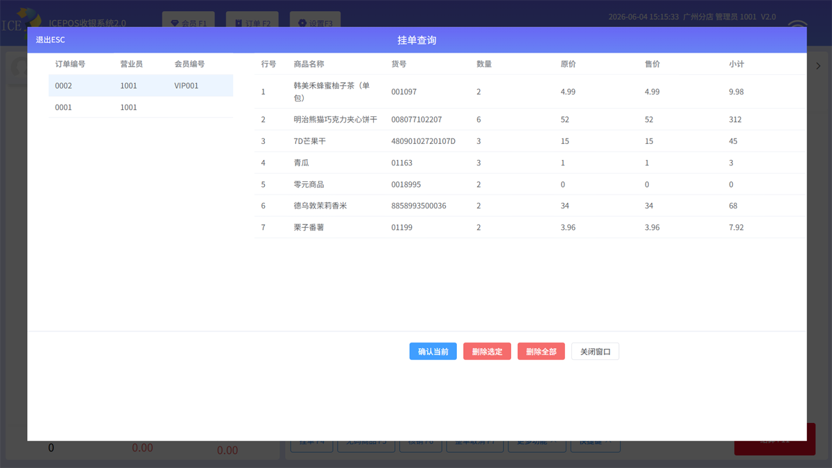This screenshot has width=832, height=468.
Task: Click the 商品名称 column header
Action: point(309,64)
